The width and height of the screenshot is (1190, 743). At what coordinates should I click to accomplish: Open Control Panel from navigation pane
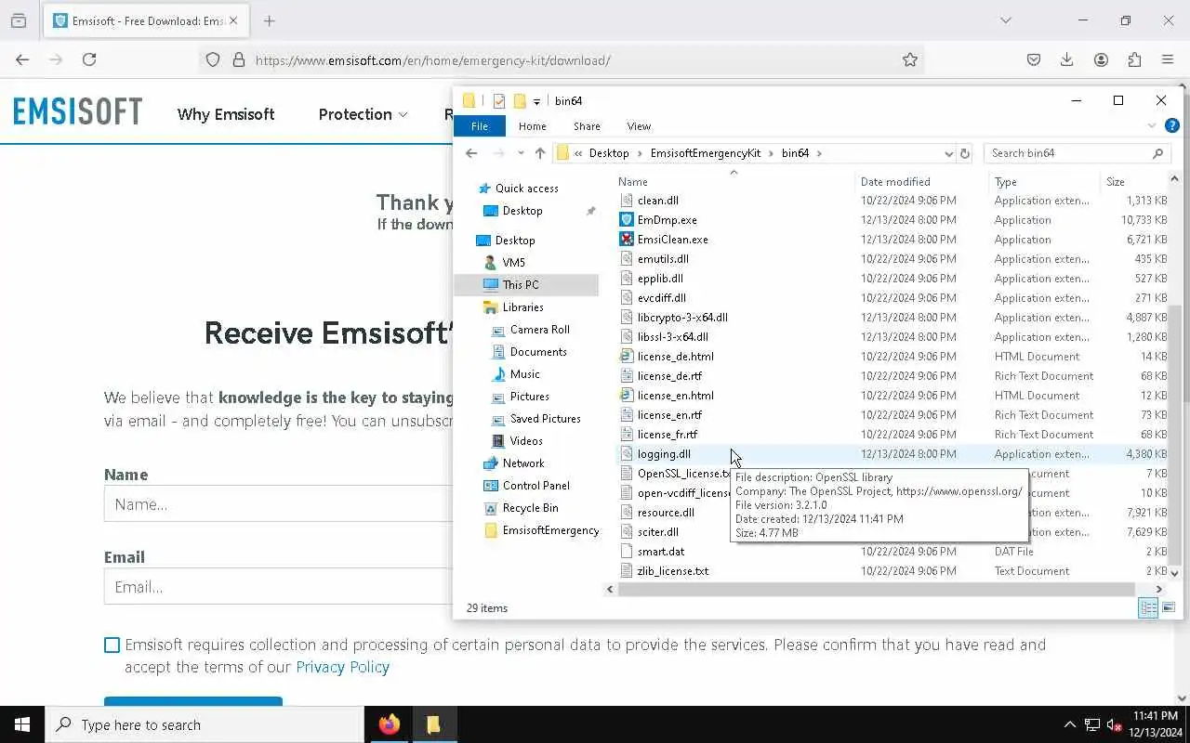(x=535, y=486)
